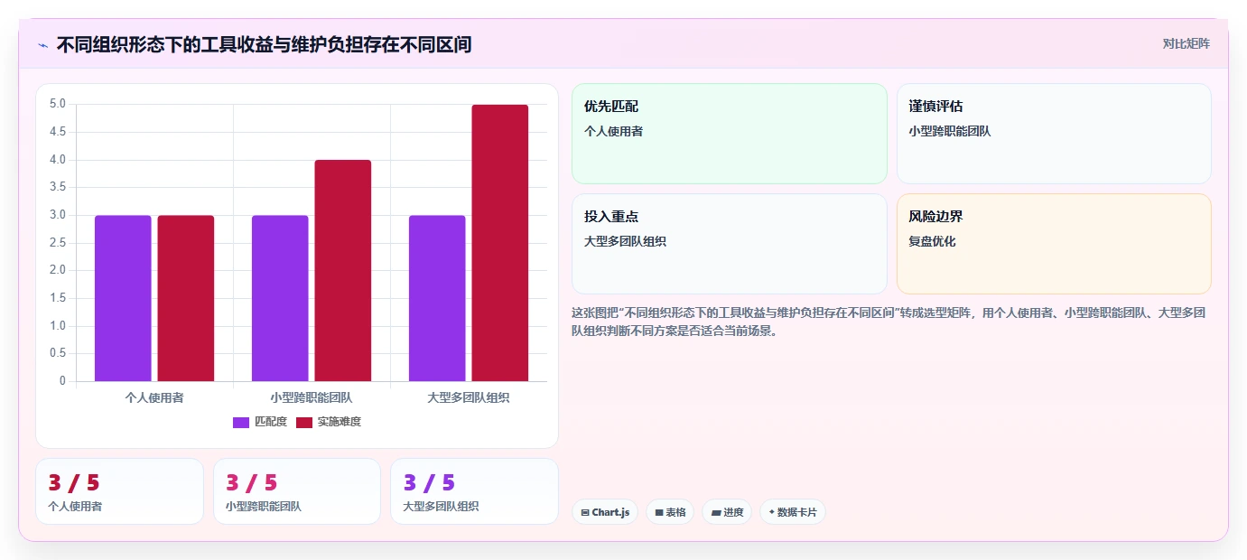Select the 3 / 5 score above 小型跨职能团队
Image resolution: width=1247 pixels, height=560 pixels.
[x=252, y=483]
